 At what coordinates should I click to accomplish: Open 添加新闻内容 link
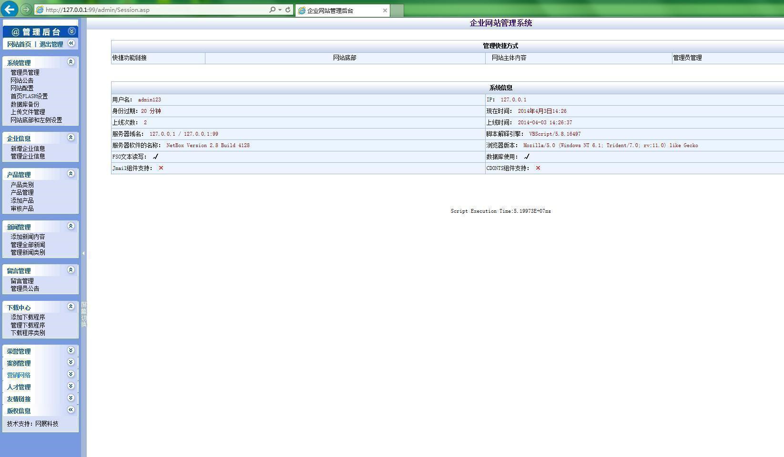pyautogui.click(x=28, y=237)
